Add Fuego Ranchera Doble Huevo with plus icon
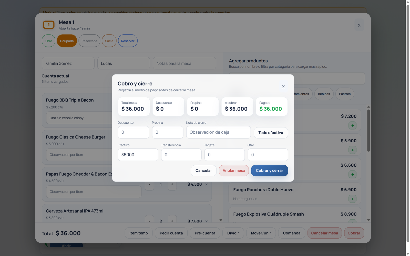The width and height of the screenshot is (410, 256). 352,199
